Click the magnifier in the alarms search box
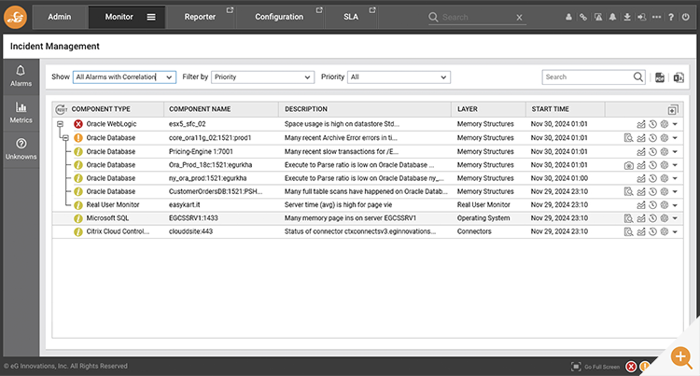Screen dimensions: 700x376 tap(638, 77)
